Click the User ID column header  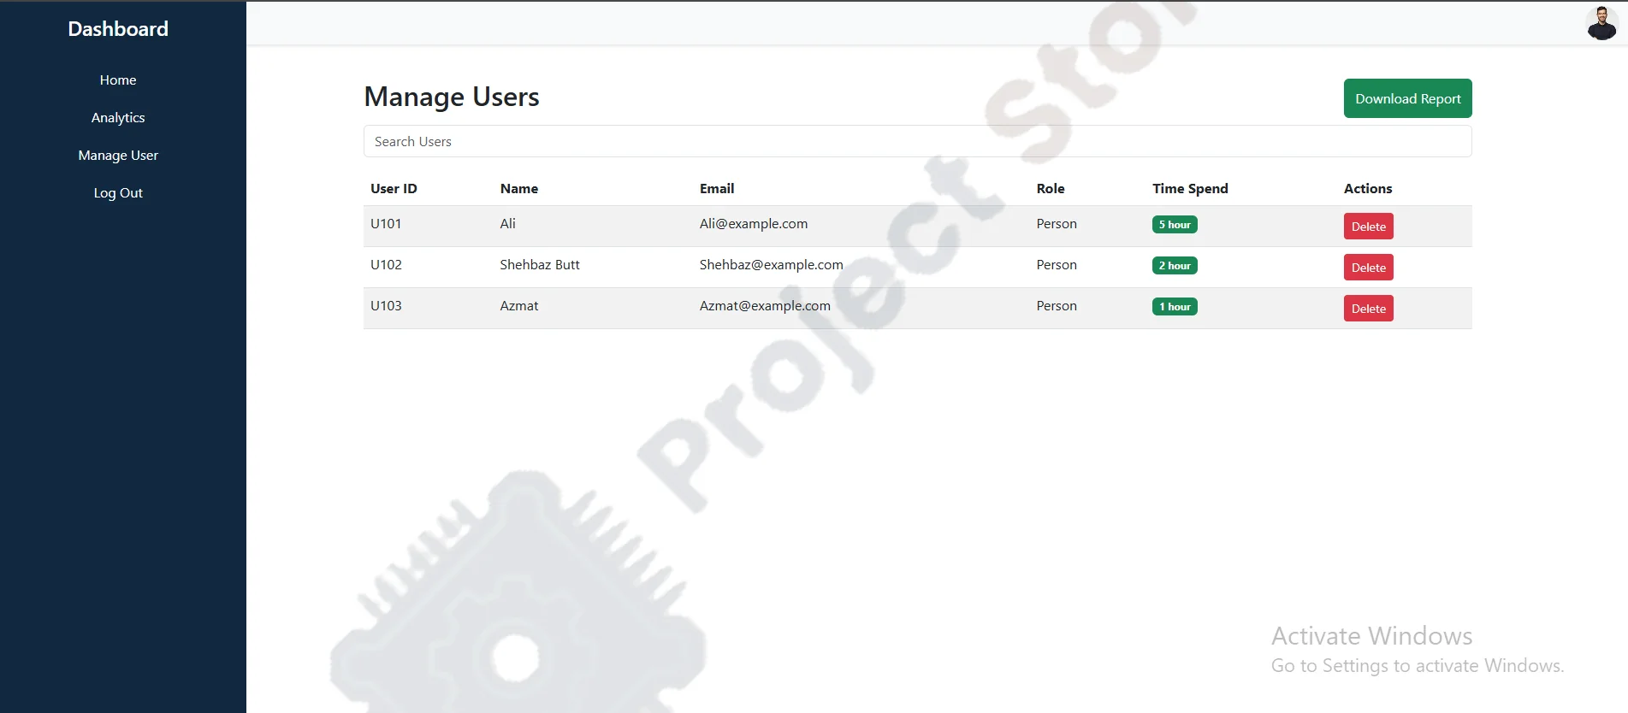pyautogui.click(x=394, y=189)
